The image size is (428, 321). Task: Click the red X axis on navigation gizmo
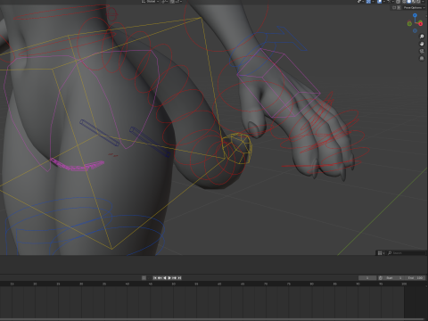tap(421, 23)
